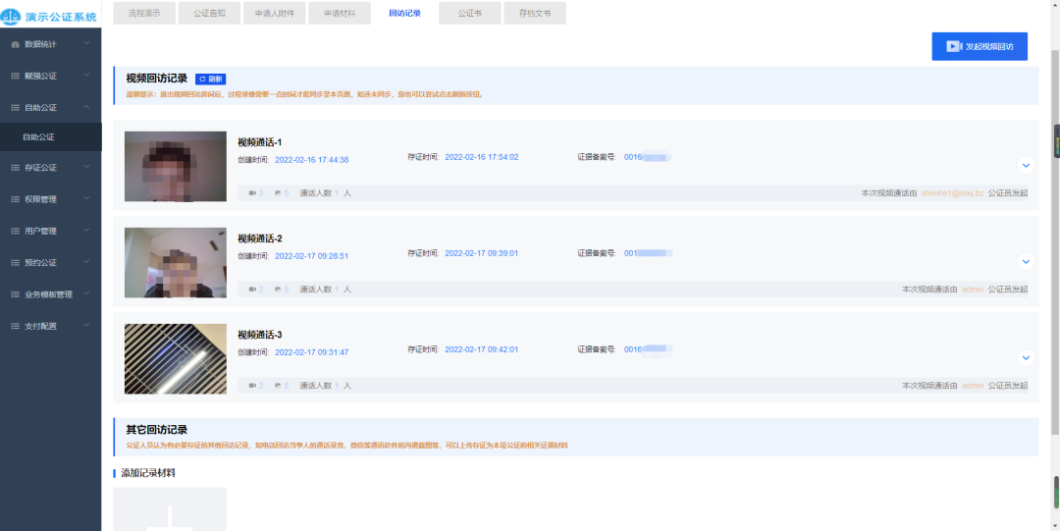
Task: Expand the 视频通话-2 record details chevron
Action: click(x=1026, y=262)
